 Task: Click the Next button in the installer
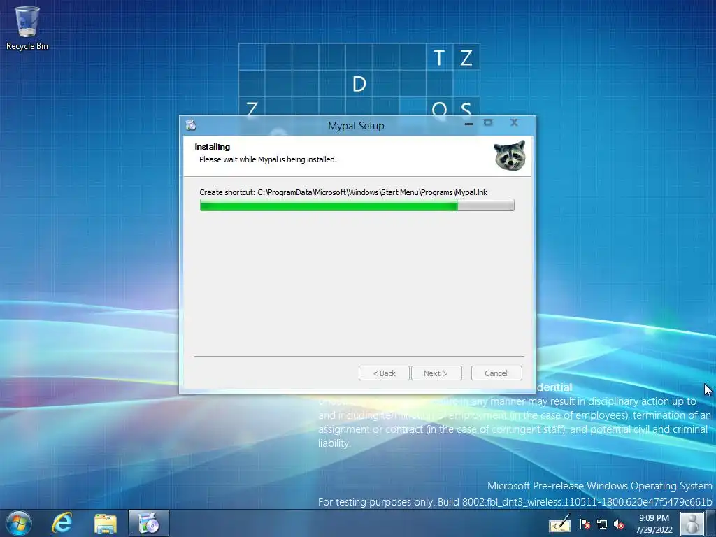(436, 373)
